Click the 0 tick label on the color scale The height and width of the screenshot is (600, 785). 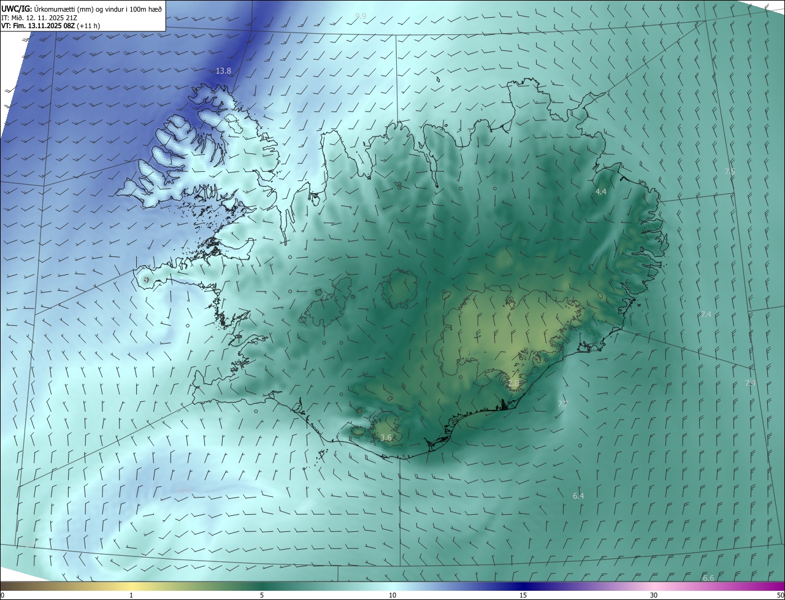(x=2, y=595)
